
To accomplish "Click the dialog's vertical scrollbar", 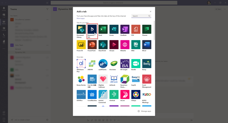I will tap(154, 30).
